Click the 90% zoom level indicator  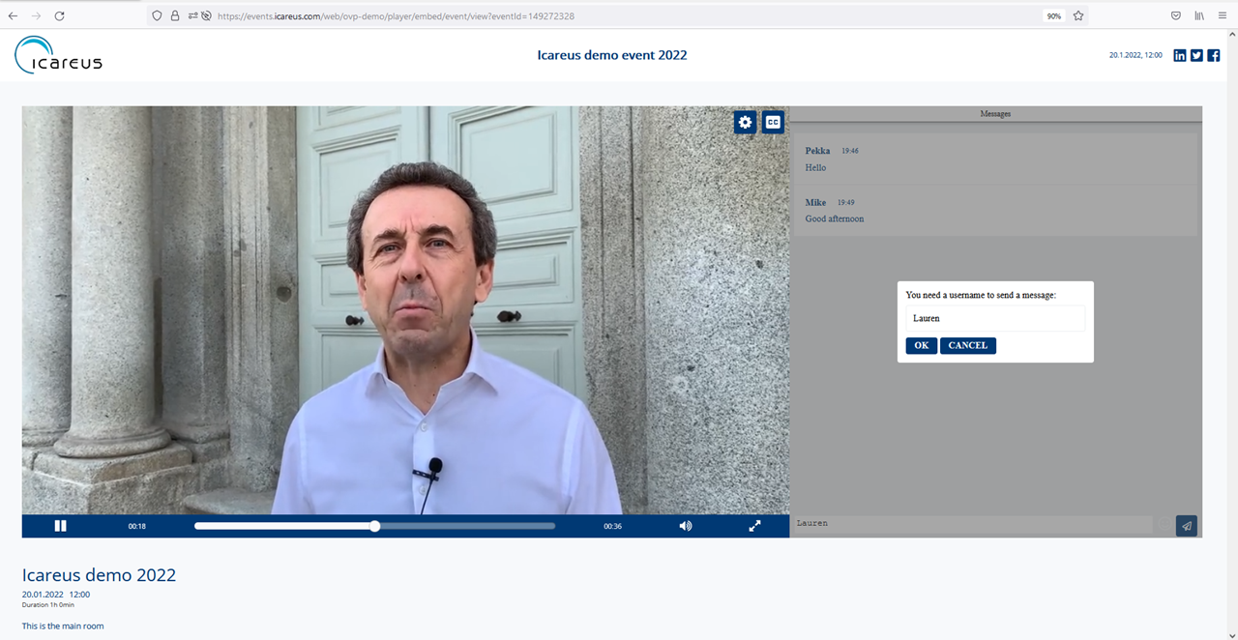pyautogui.click(x=1053, y=15)
